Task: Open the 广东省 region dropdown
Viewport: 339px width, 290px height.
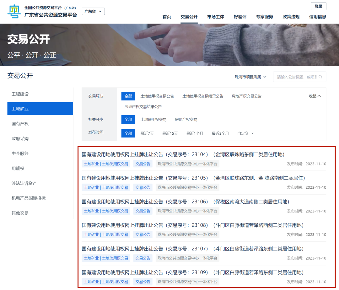Action: [x=93, y=11]
